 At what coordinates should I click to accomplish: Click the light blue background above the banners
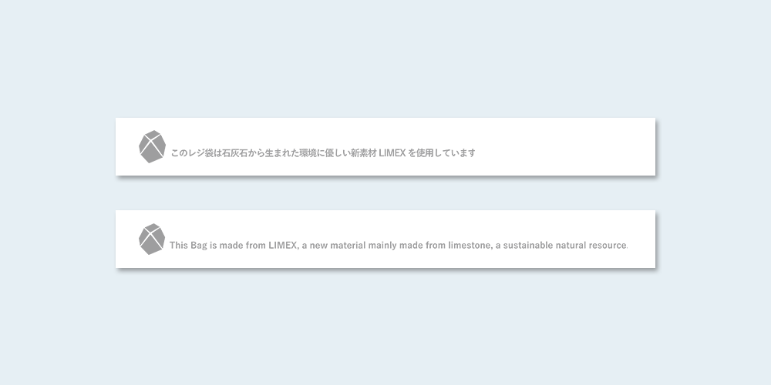click(x=385, y=59)
